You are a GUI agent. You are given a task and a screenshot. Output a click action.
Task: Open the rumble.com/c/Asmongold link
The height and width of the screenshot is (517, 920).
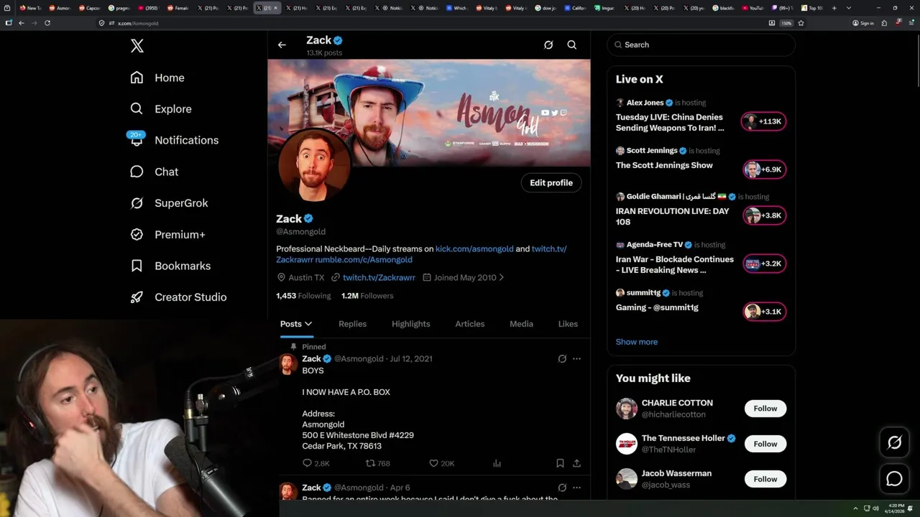click(364, 260)
